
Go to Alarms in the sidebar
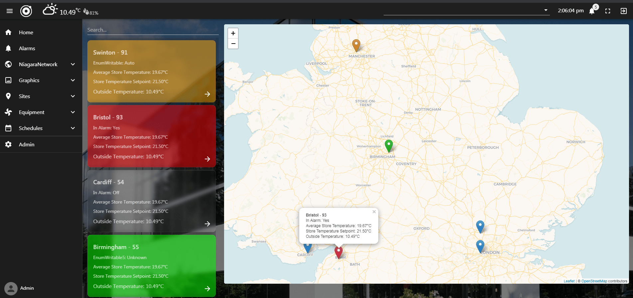pos(27,48)
